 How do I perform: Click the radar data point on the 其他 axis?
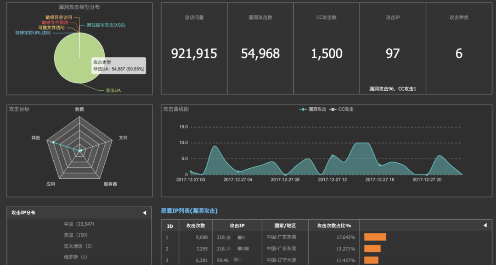click(53, 143)
